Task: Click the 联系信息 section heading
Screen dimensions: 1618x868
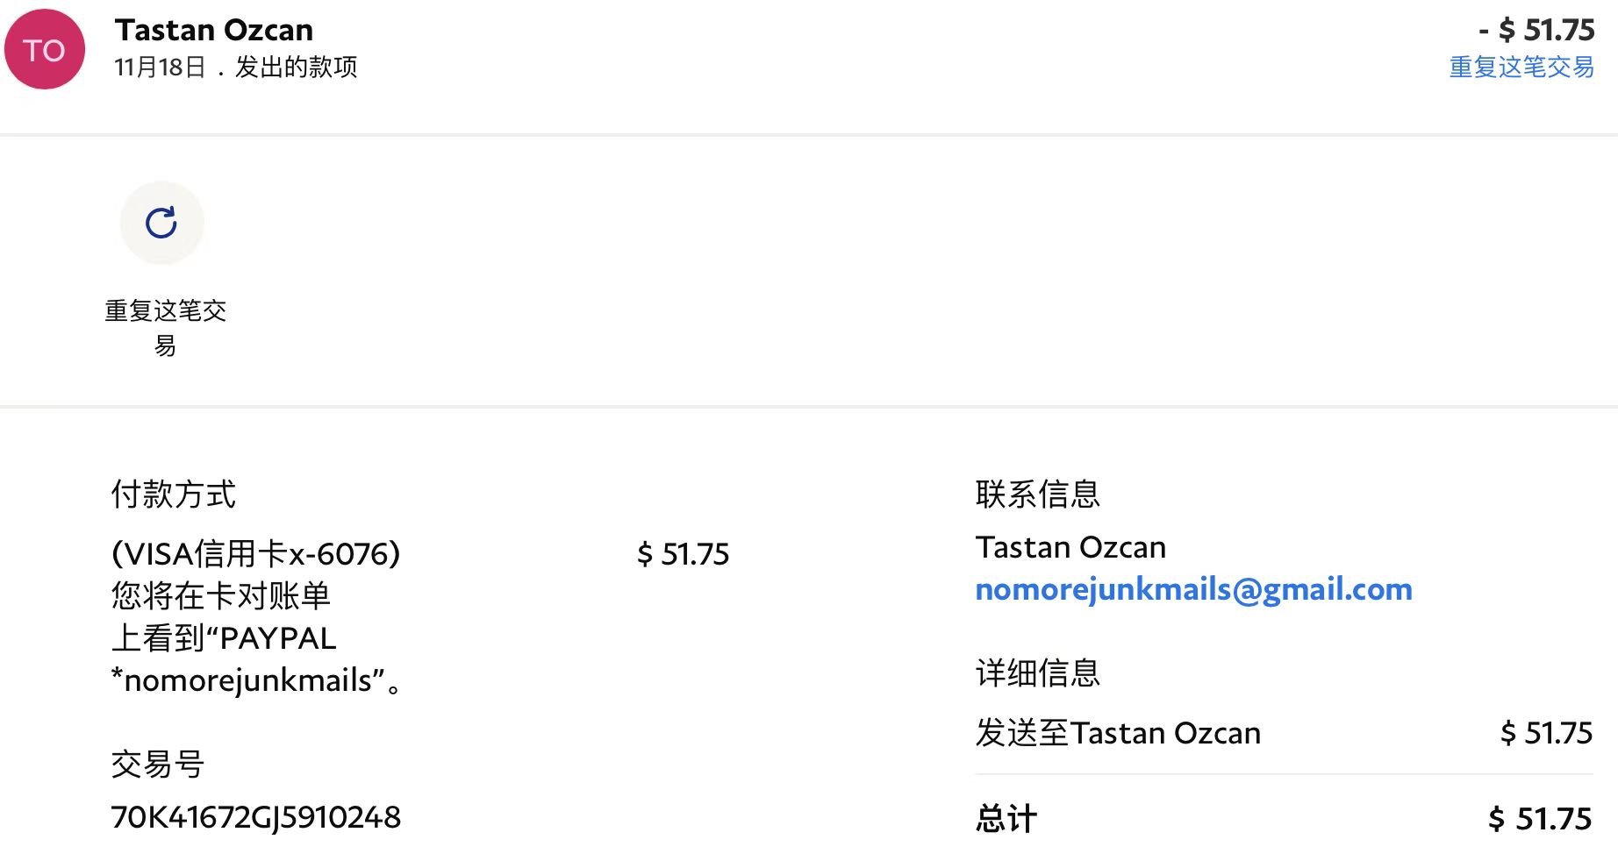Action: tap(1038, 494)
